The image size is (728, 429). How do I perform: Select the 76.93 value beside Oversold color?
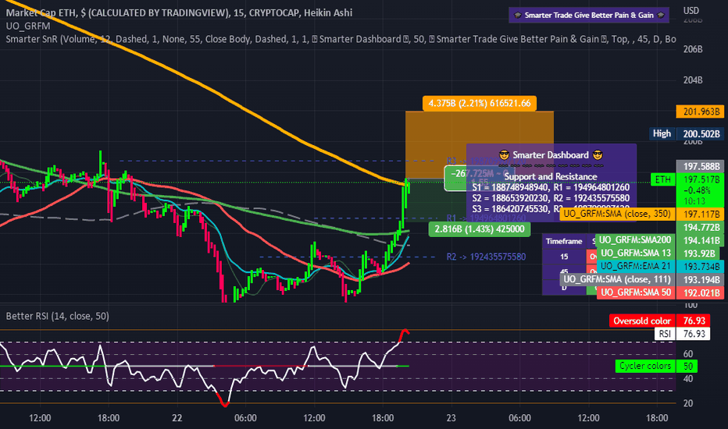pyautogui.click(x=694, y=321)
